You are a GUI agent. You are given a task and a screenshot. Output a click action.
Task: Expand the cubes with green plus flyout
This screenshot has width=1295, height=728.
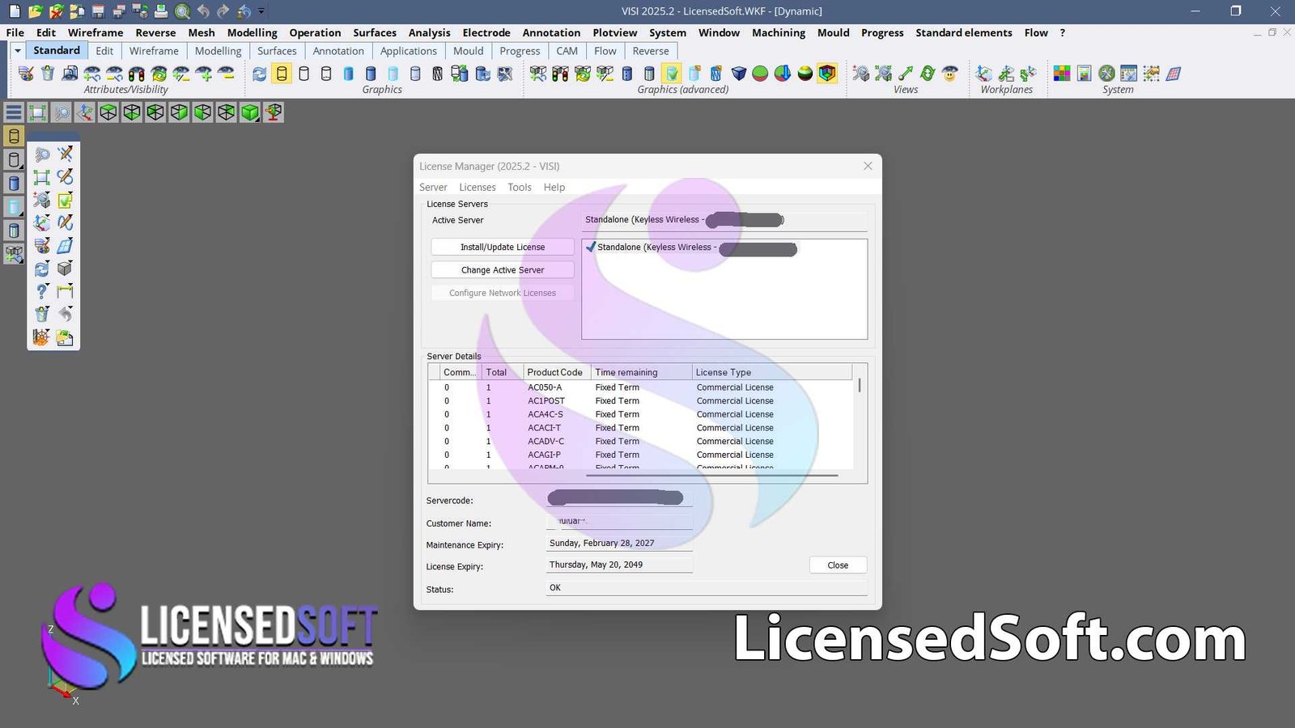pos(14,255)
